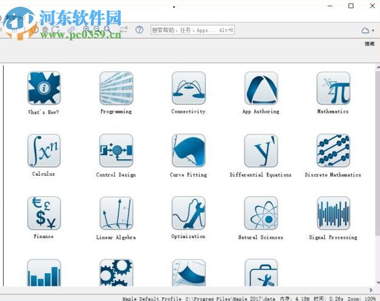Click the scroll up arrow of vertical scrollbar
Image resolution: width=380 pixels, height=301 pixels.
[378, 67]
